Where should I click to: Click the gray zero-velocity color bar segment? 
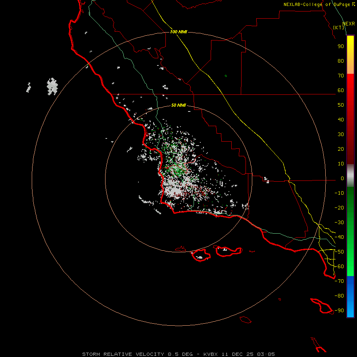pyautogui.click(x=350, y=176)
